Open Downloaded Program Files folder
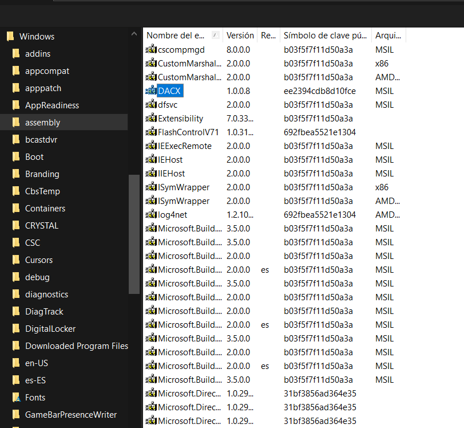The image size is (464, 428). click(x=77, y=346)
